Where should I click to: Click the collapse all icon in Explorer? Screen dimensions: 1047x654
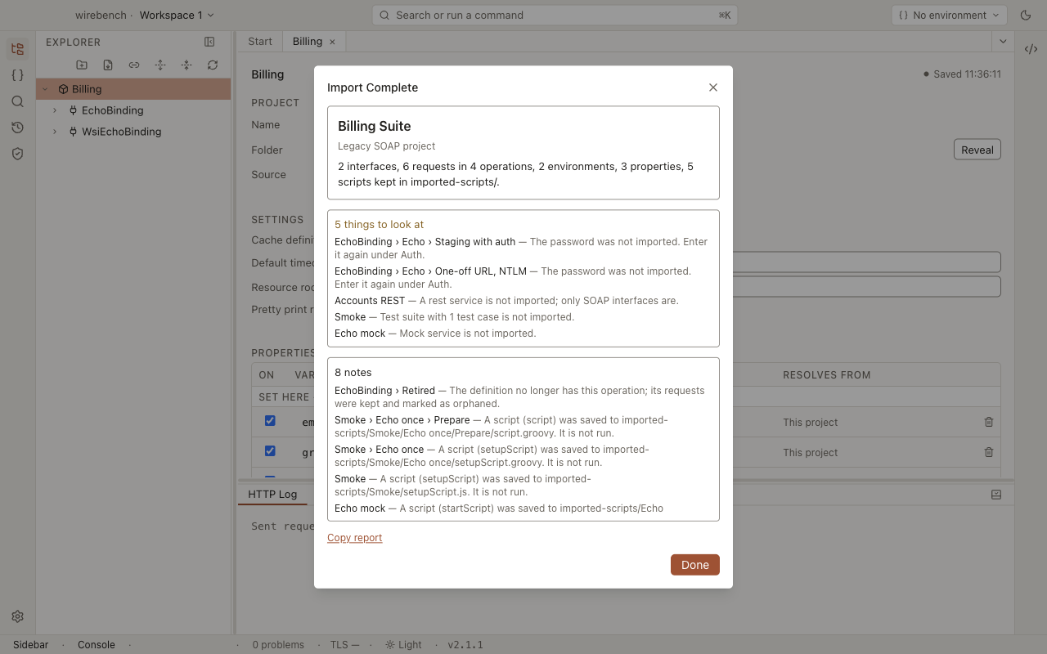point(186,65)
